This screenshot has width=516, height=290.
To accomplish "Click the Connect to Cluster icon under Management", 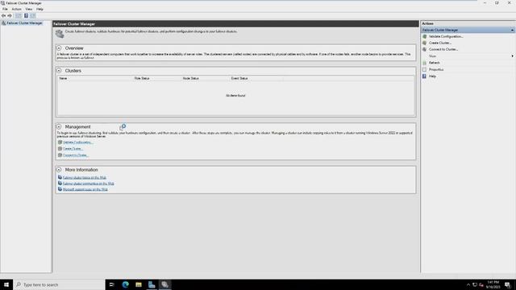I will [x=60, y=155].
